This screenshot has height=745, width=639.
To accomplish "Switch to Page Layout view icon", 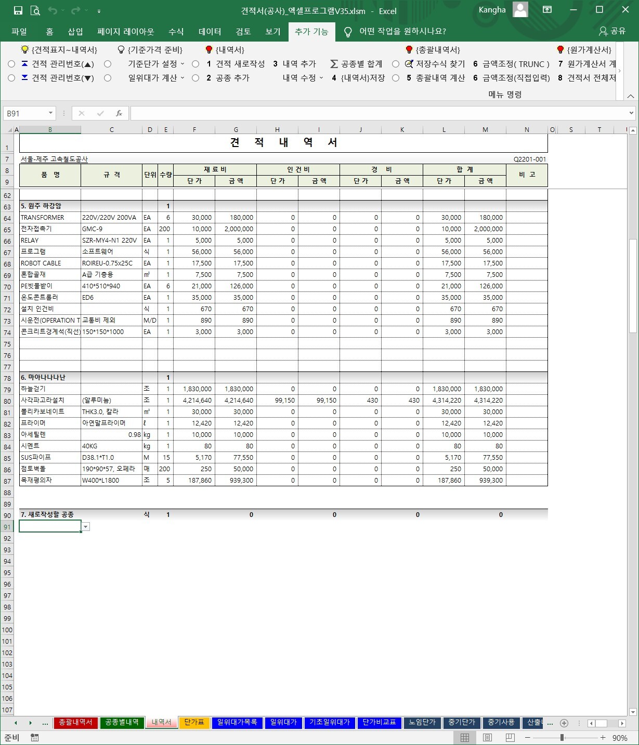I will pos(487,738).
